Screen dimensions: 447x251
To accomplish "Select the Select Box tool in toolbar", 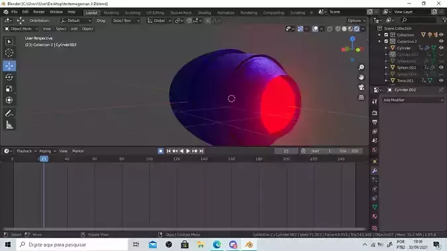I will pos(9,42).
